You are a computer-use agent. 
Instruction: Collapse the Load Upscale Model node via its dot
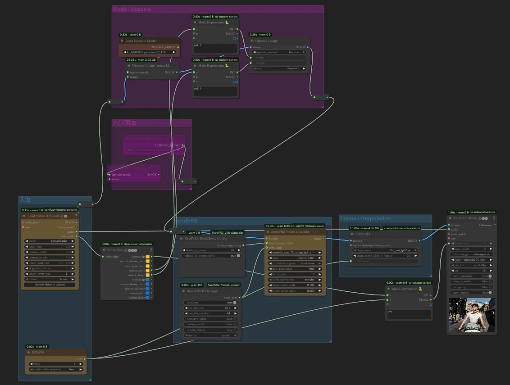click(x=122, y=41)
